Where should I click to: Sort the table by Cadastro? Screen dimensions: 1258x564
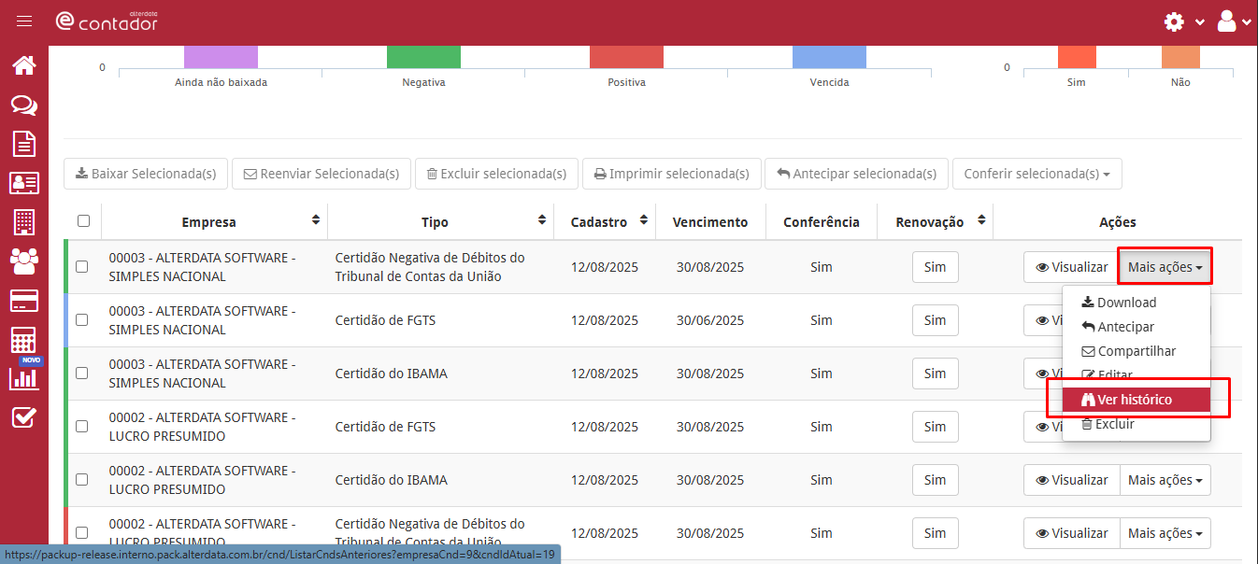[x=644, y=220]
